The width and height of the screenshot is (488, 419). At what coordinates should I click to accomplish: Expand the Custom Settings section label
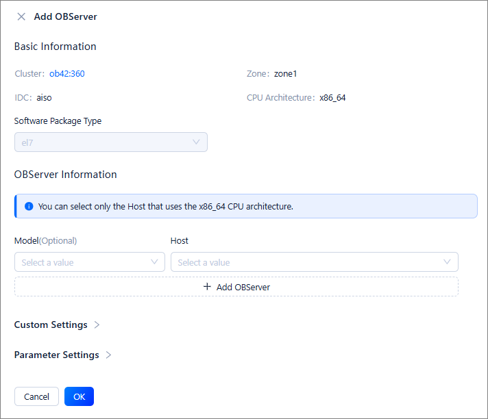coord(51,325)
